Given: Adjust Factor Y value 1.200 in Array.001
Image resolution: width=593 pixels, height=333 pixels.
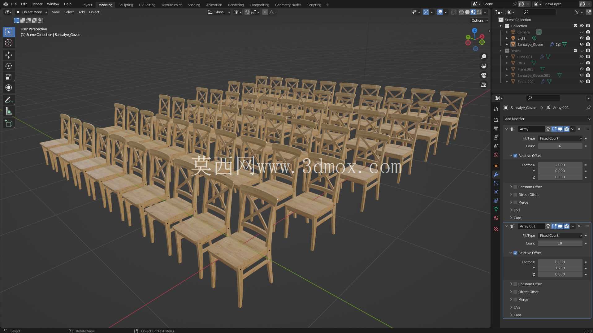Looking at the screenshot, I should 560,268.
